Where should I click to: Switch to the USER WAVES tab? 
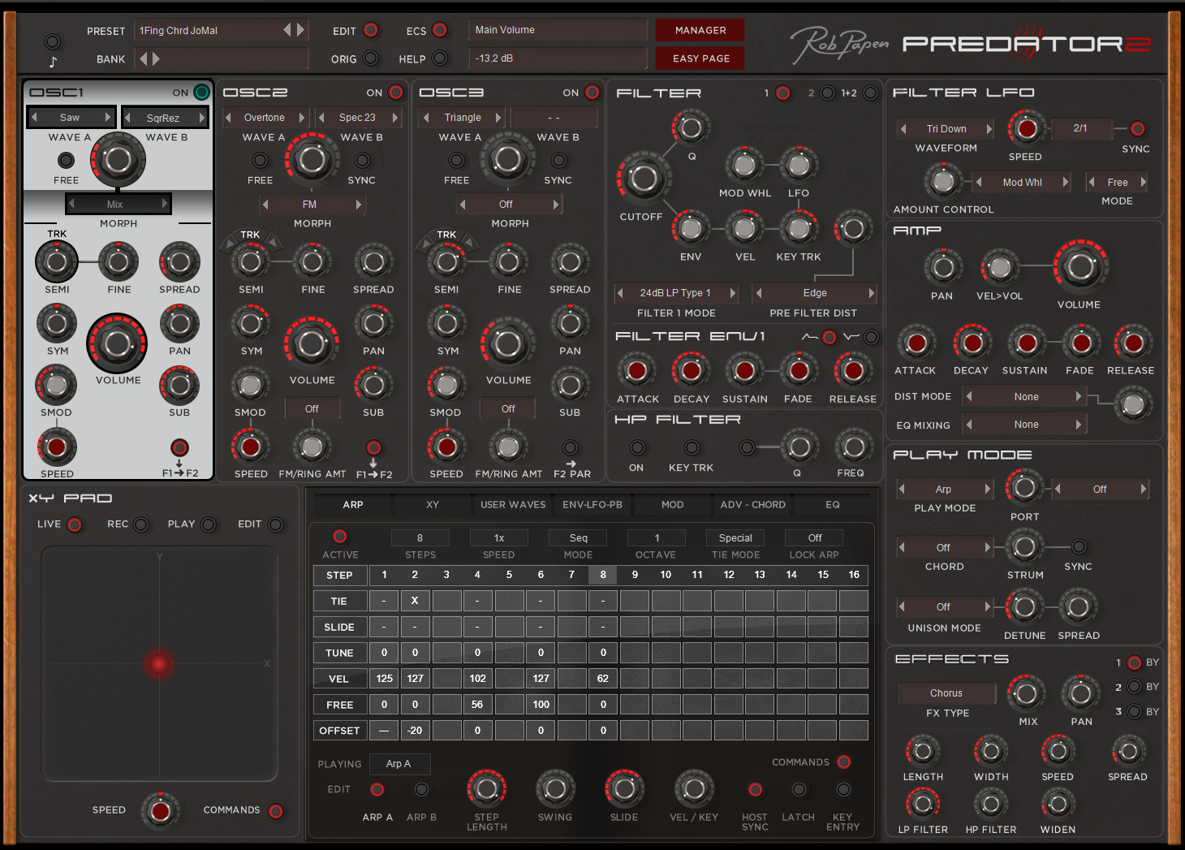[x=513, y=505]
